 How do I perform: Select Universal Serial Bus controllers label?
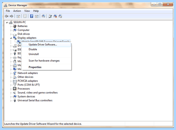35,100
